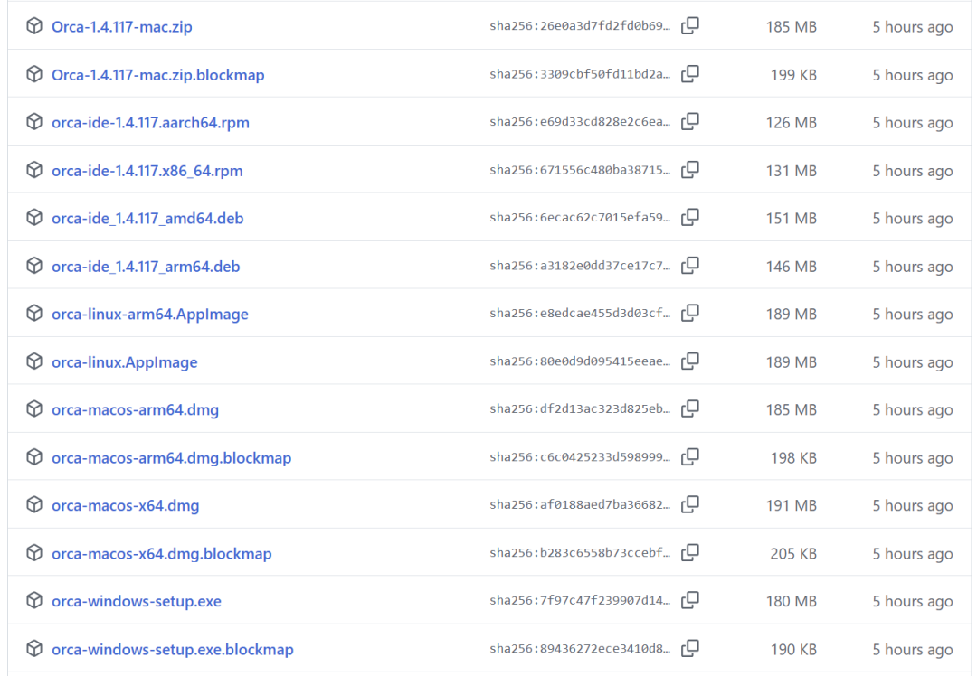Open orca-ide_1.4.117_arm64.deb link
Image resolution: width=977 pixels, height=676 pixels.
(x=146, y=267)
